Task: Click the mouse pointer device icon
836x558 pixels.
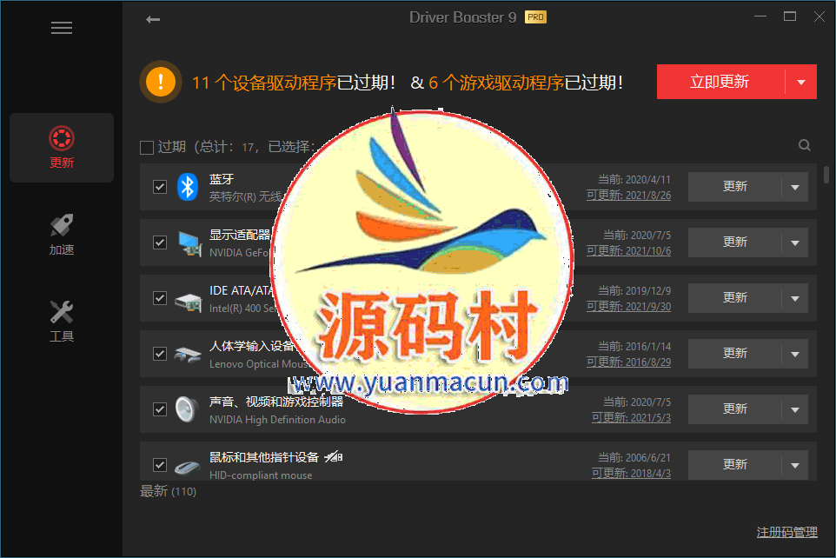Action: click(188, 465)
